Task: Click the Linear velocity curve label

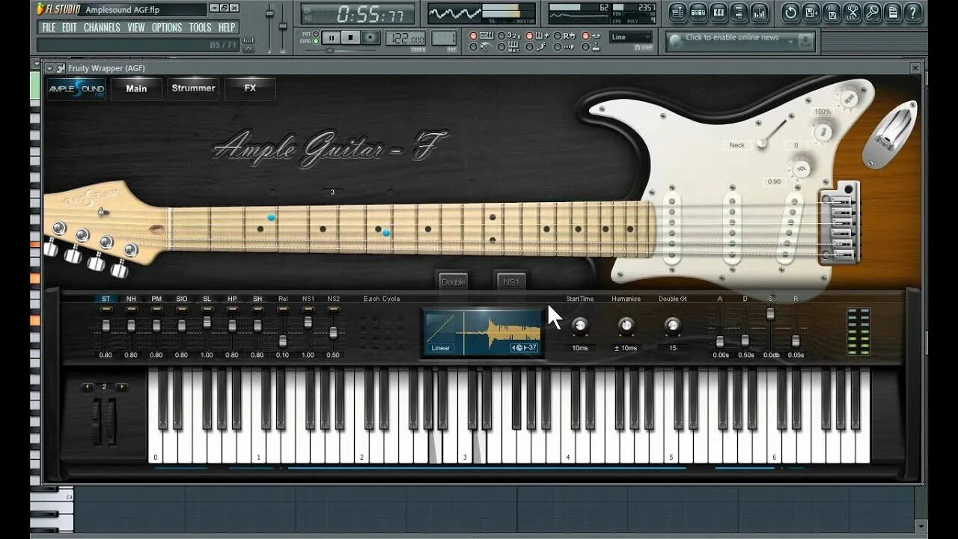Action: (x=441, y=348)
